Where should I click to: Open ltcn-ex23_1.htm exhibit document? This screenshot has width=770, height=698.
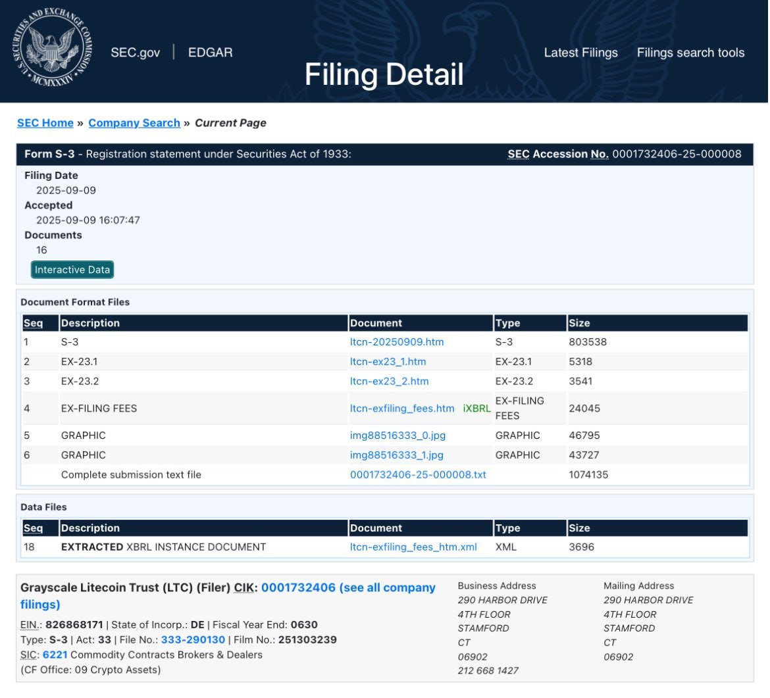coord(388,362)
